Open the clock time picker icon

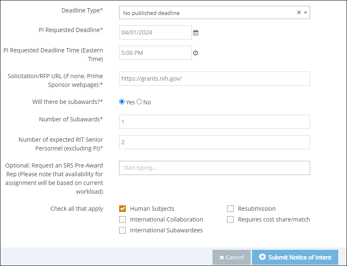pos(196,53)
